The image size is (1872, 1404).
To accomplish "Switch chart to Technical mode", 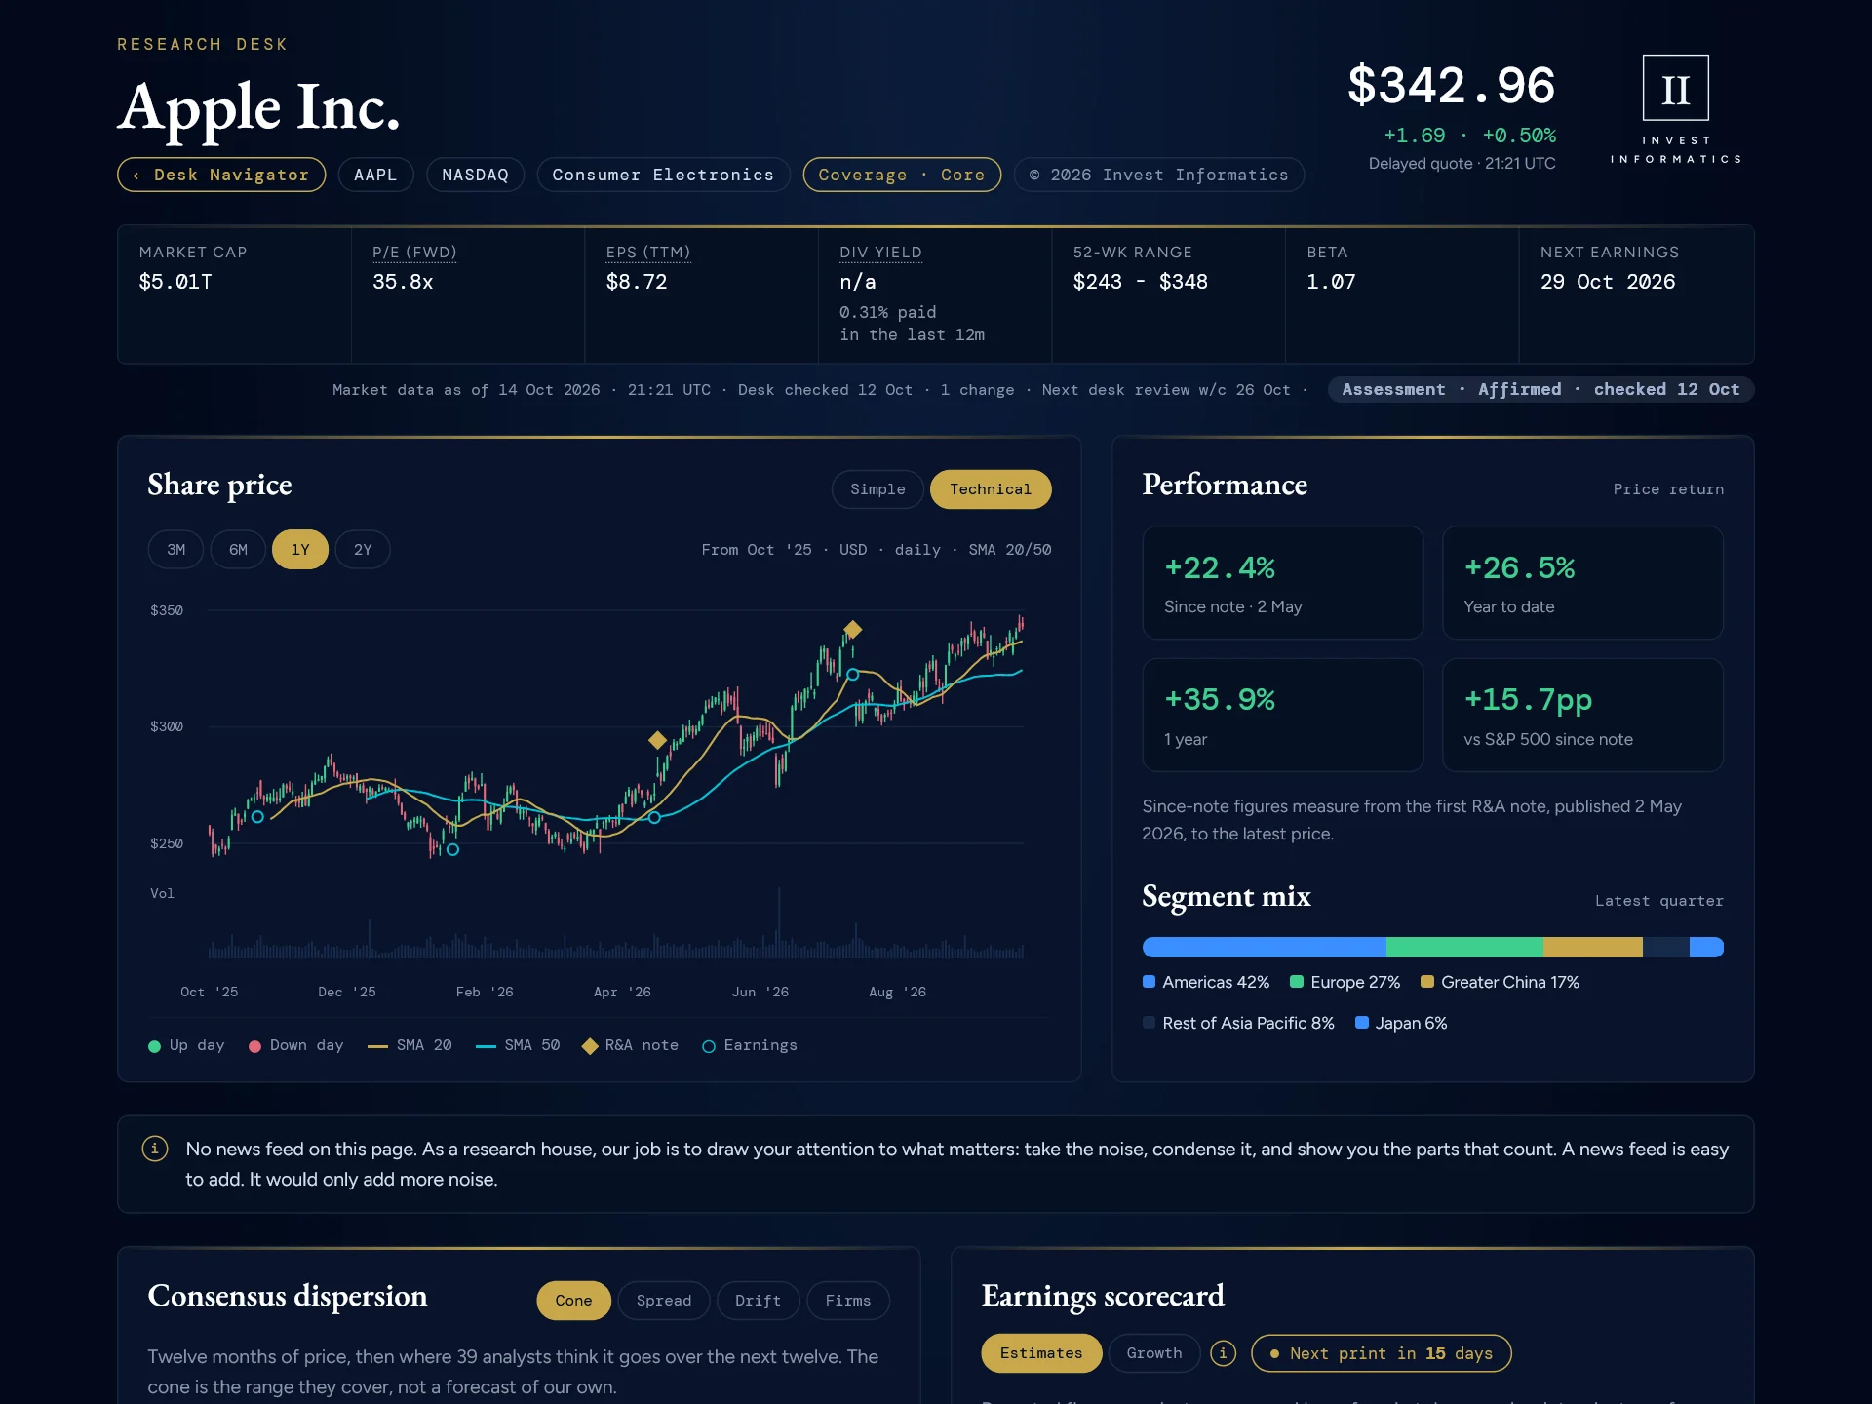I will coord(991,489).
